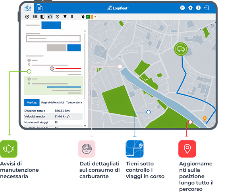Switch to the list view icon

35,17
